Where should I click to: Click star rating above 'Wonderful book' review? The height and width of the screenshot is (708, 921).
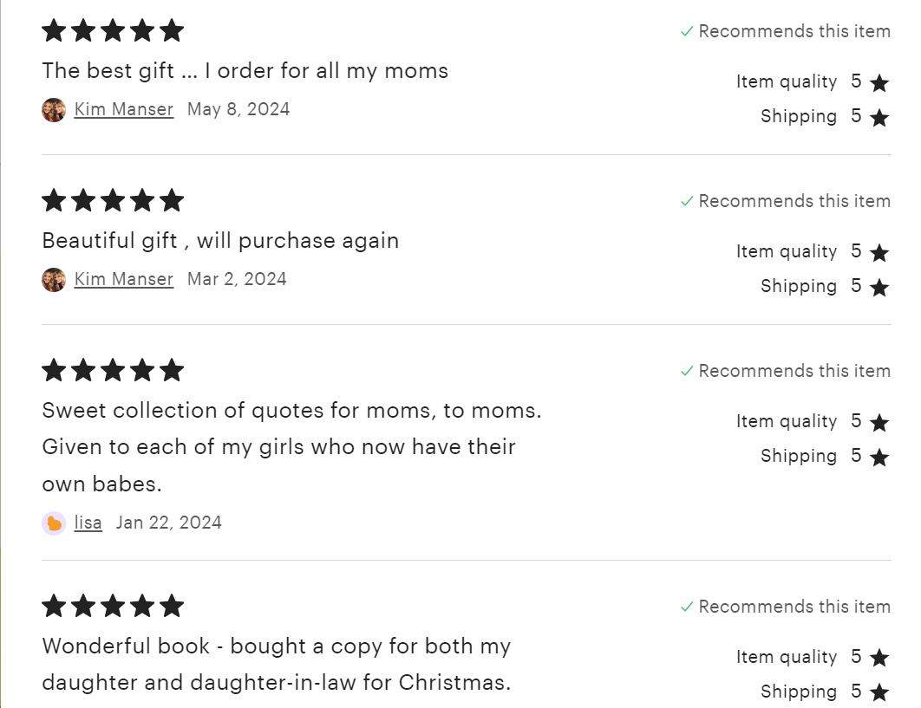113,607
